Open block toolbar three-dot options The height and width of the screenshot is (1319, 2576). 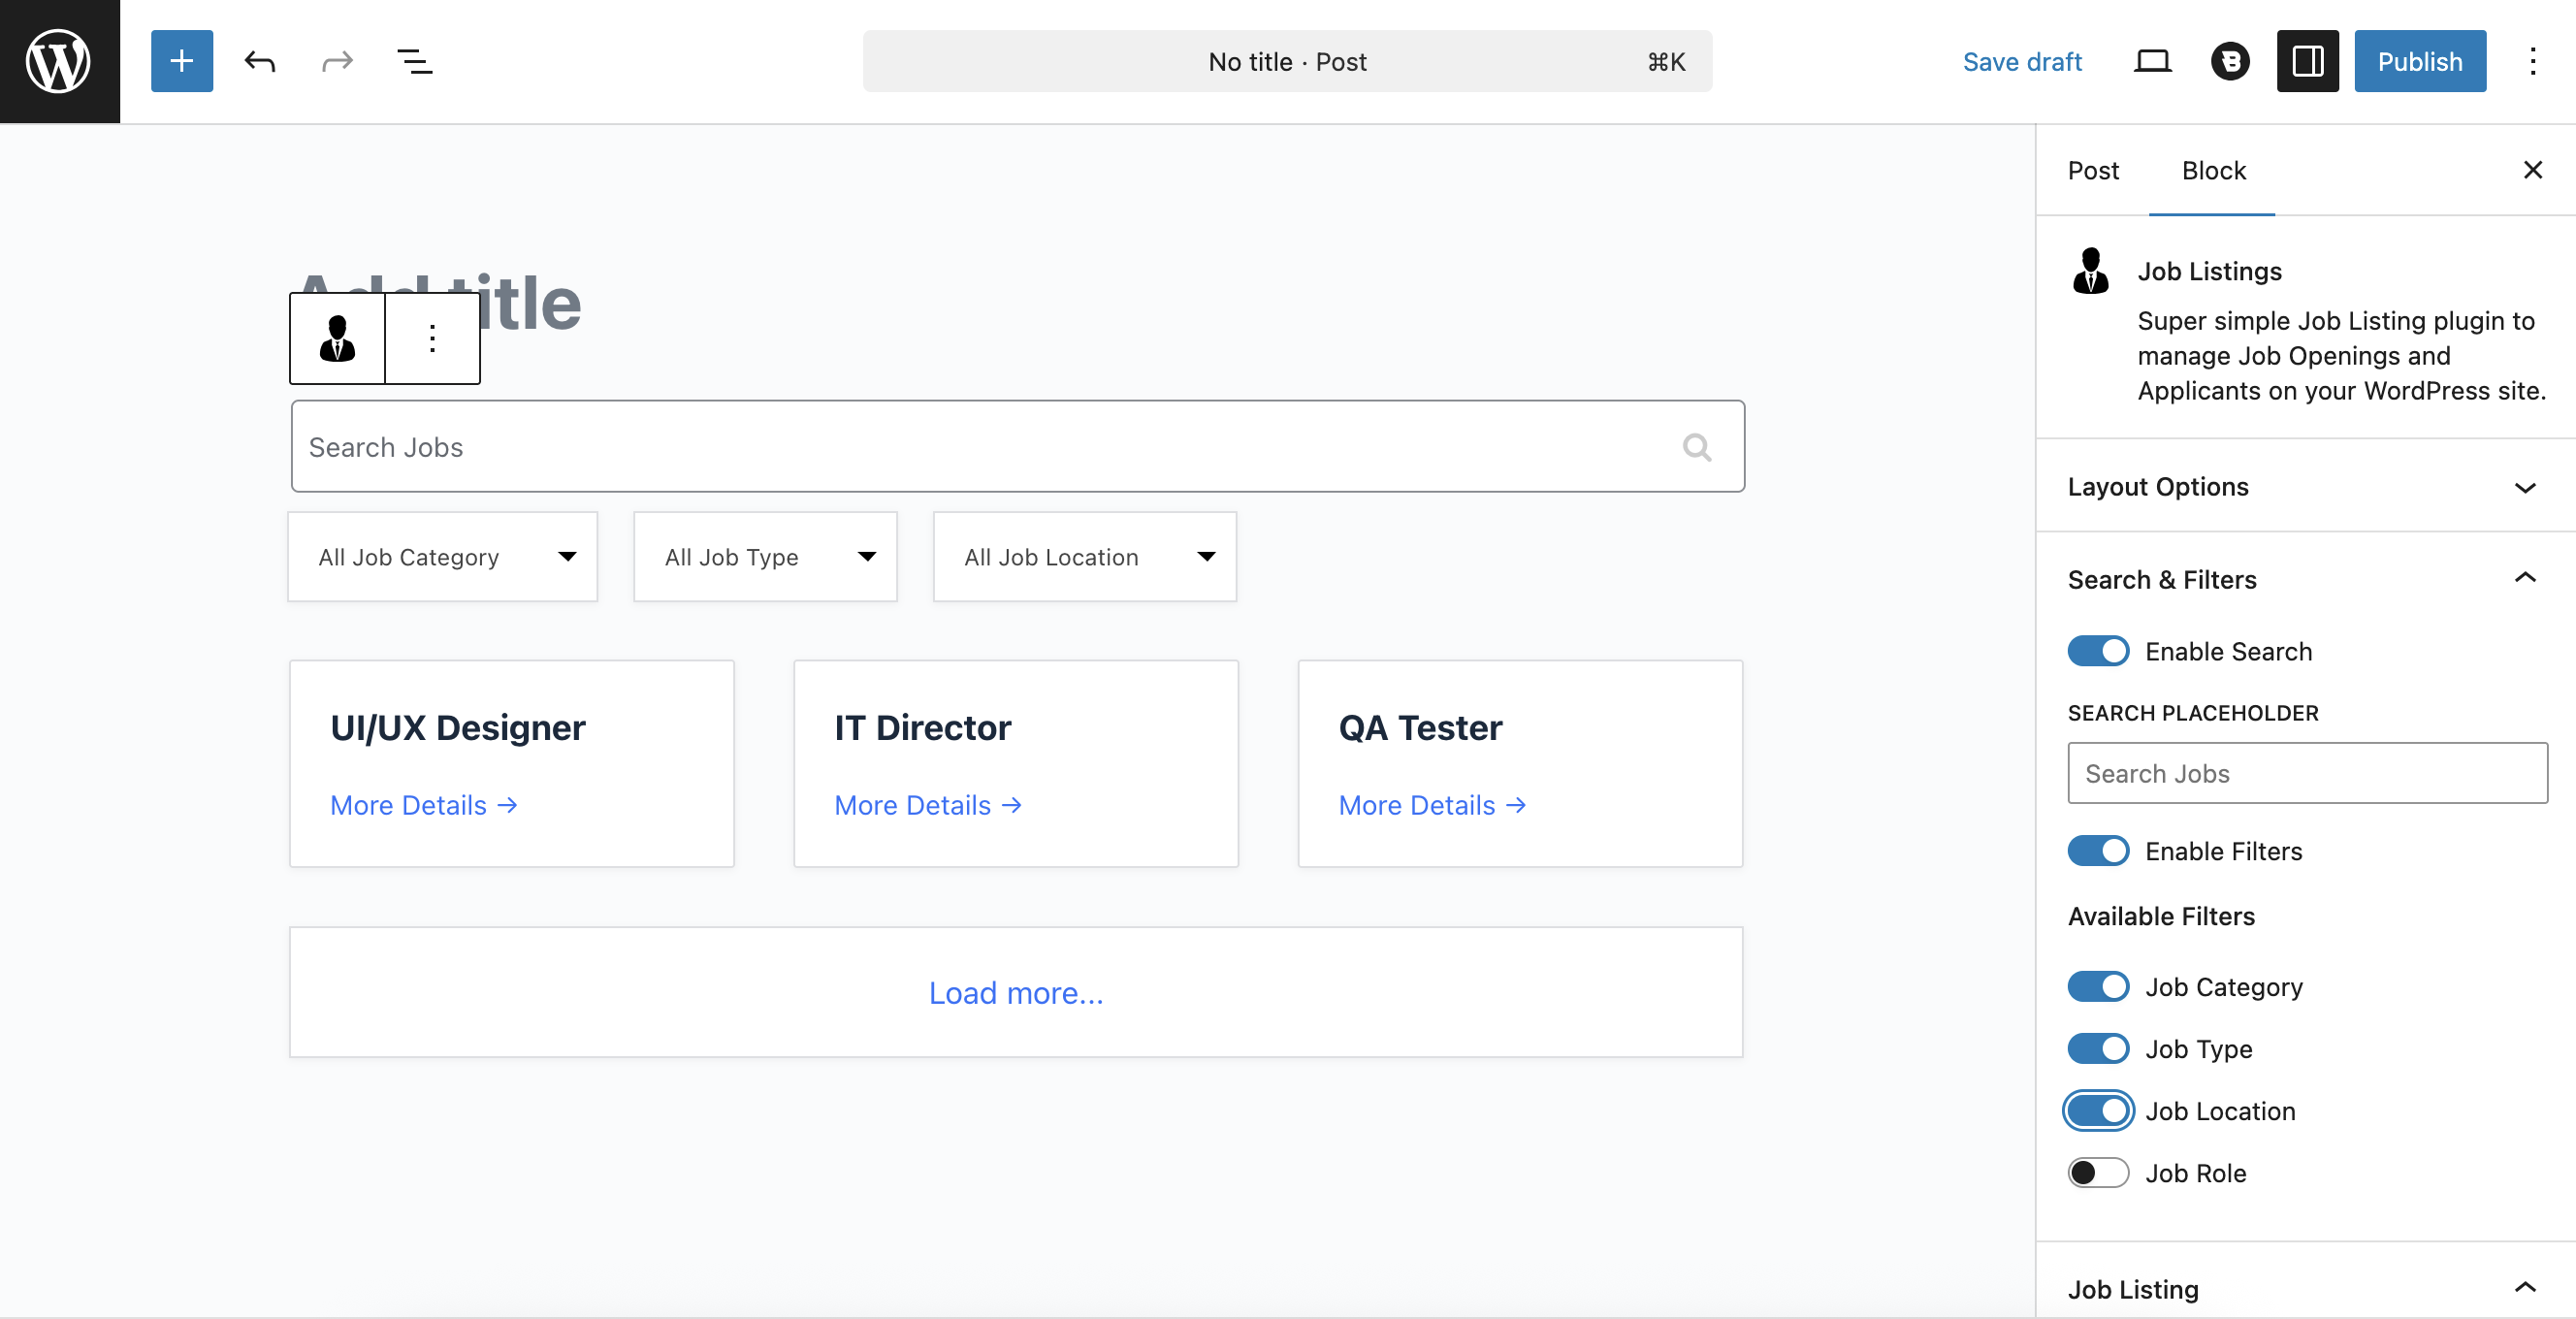click(432, 338)
